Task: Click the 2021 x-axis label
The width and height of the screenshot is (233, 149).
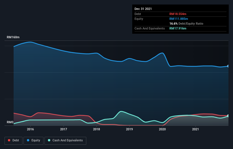Action: click(x=196, y=129)
